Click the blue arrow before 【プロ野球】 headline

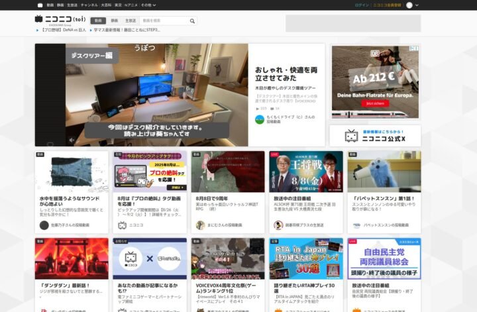click(37, 30)
